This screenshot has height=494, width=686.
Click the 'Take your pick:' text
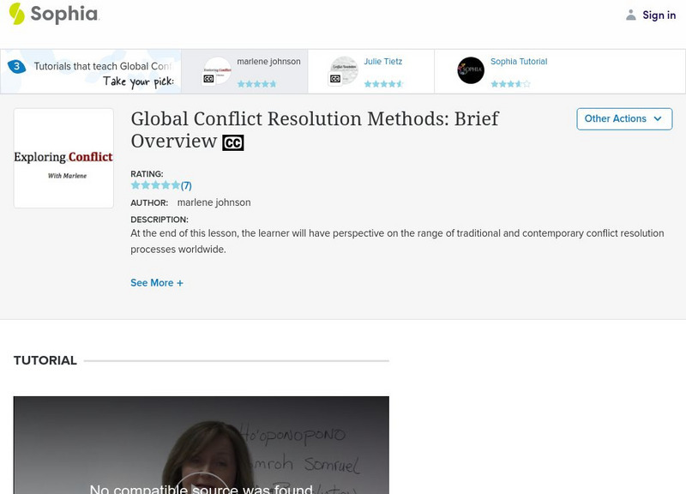pos(138,81)
